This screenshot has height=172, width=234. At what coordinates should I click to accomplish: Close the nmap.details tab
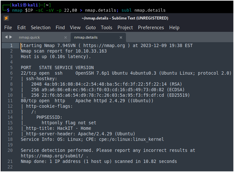(121, 37)
